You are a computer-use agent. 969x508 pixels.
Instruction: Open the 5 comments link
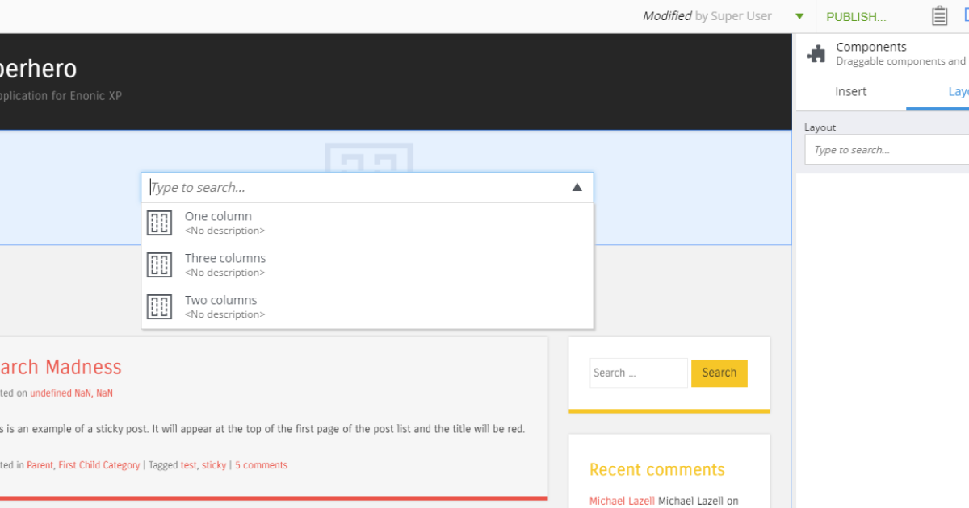point(261,464)
